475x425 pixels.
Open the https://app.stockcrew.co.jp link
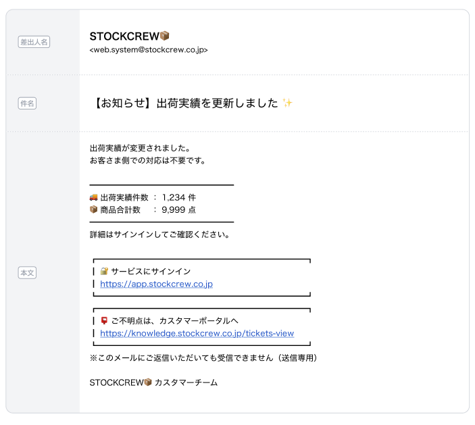[156, 284]
